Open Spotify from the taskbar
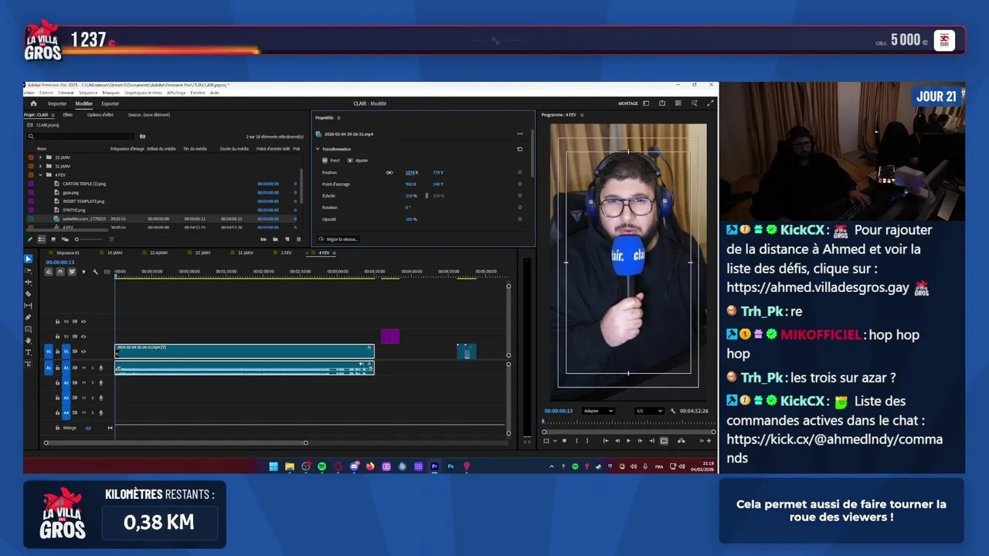Image resolution: width=989 pixels, height=556 pixels. (x=321, y=466)
